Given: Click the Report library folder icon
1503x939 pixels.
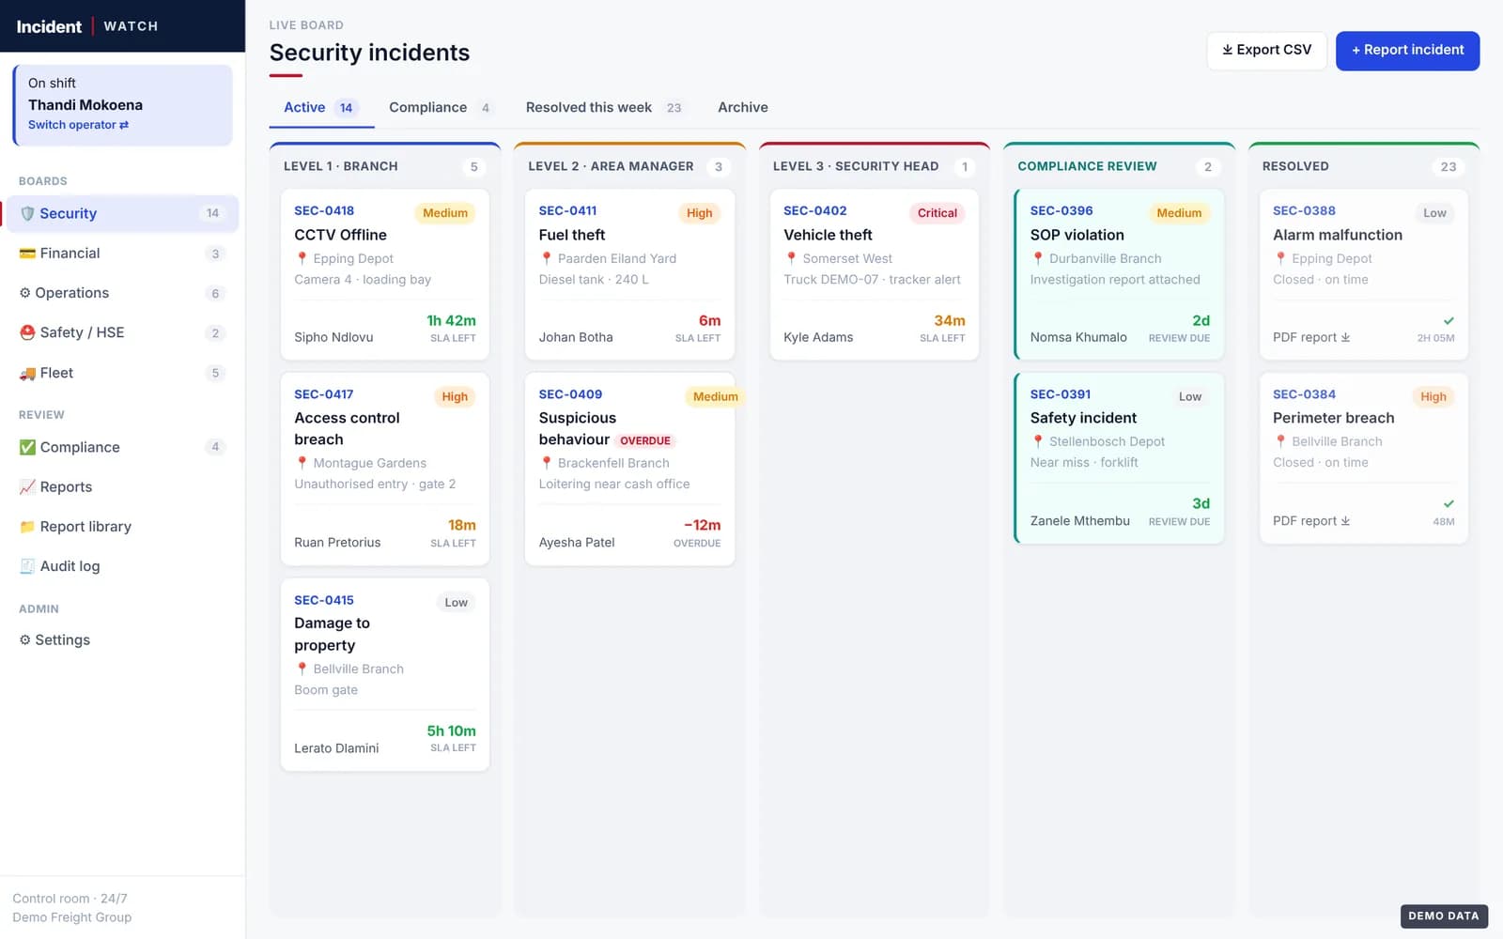Looking at the screenshot, I should (x=27, y=527).
